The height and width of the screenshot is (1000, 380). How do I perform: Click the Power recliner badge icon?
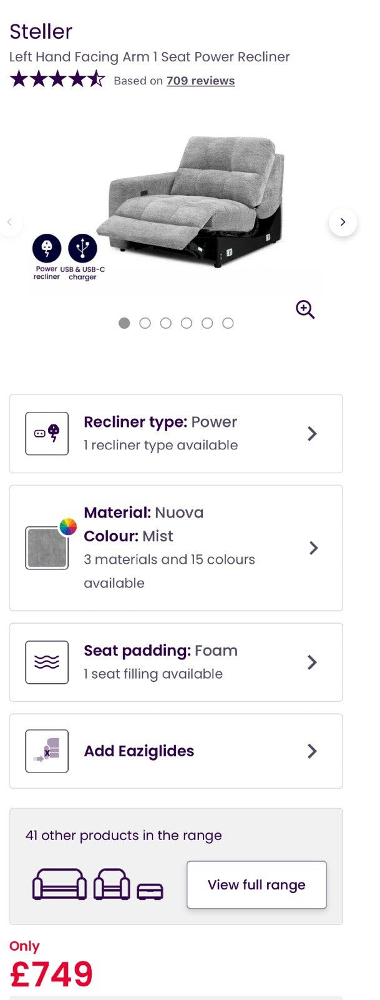[47, 248]
